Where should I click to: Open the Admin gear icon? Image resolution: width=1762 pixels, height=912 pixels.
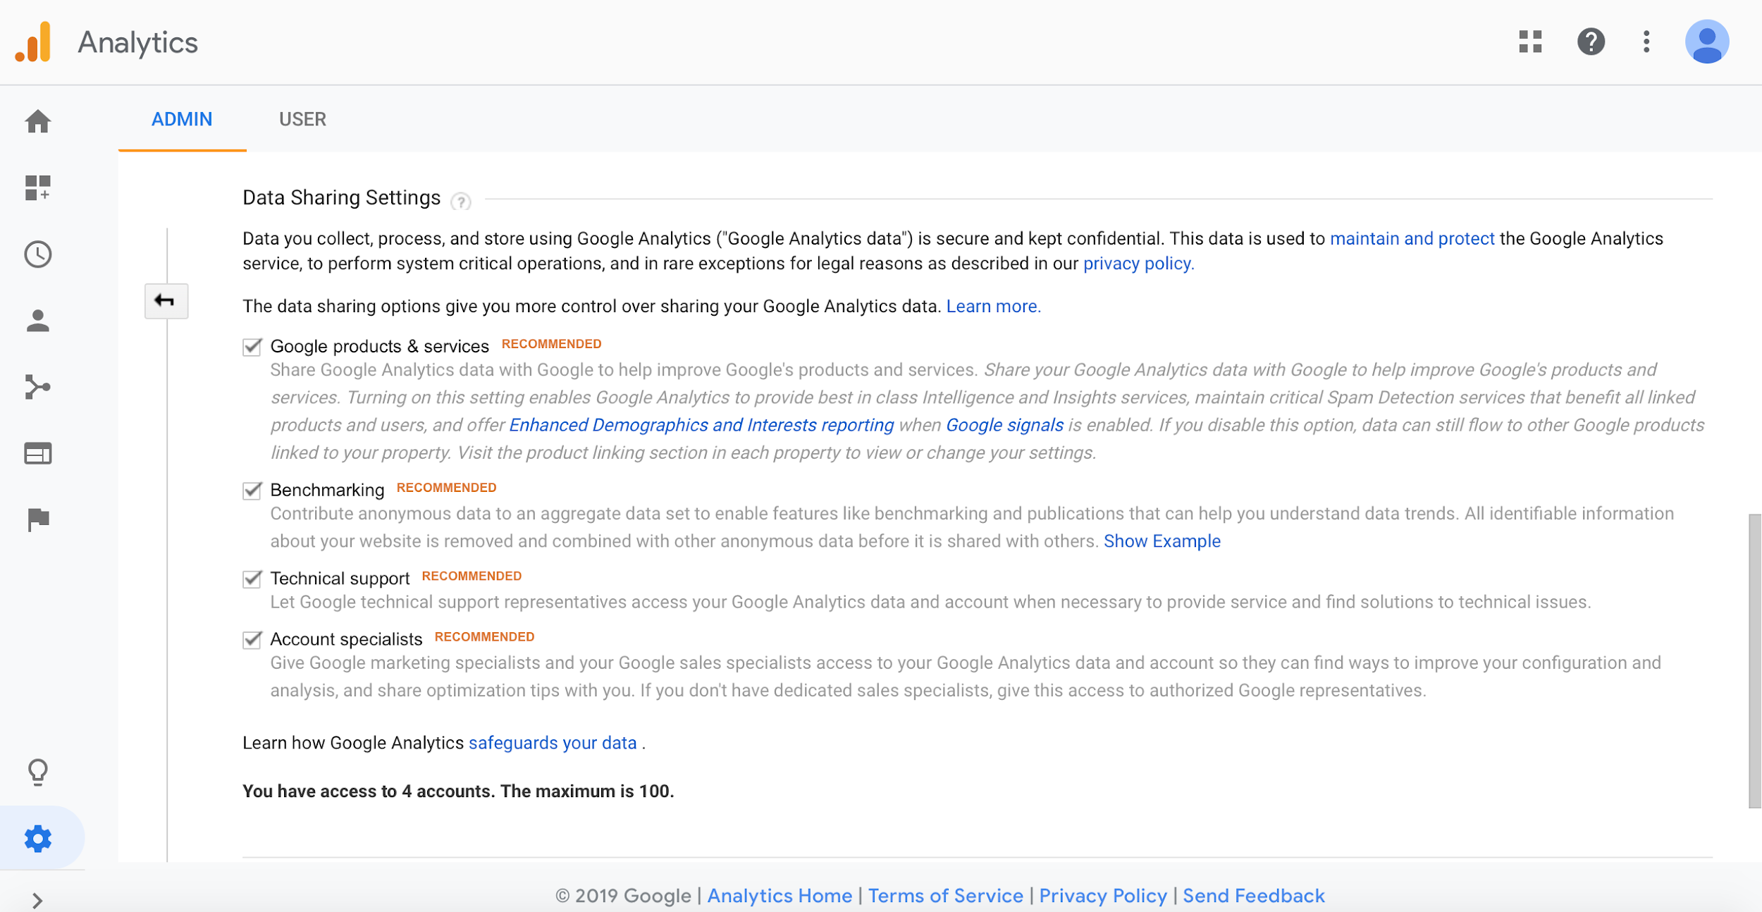38,839
